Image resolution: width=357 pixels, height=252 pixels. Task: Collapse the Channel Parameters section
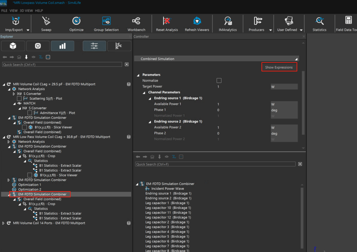click(x=144, y=93)
